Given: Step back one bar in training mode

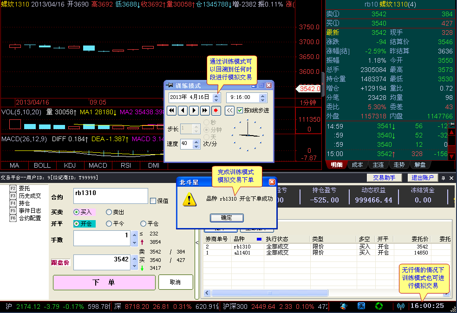Looking at the screenshot, I should (x=183, y=111).
